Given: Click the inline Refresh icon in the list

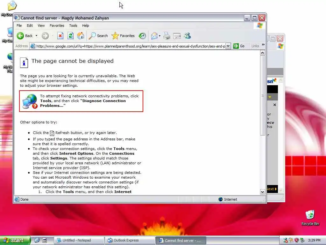Looking at the screenshot, I should click(x=52, y=133).
